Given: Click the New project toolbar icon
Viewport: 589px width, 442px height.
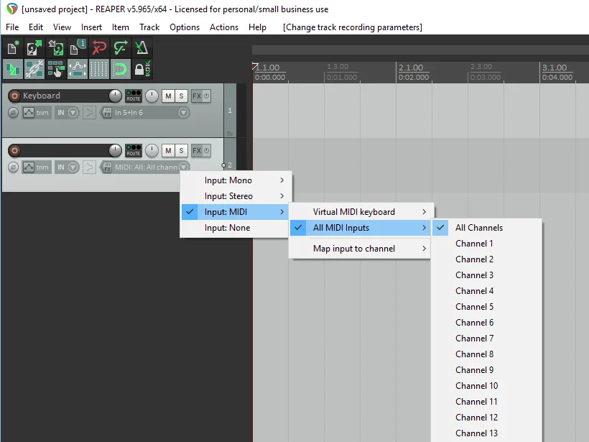Looking at the screenshot, I should (x=13, y=47).
